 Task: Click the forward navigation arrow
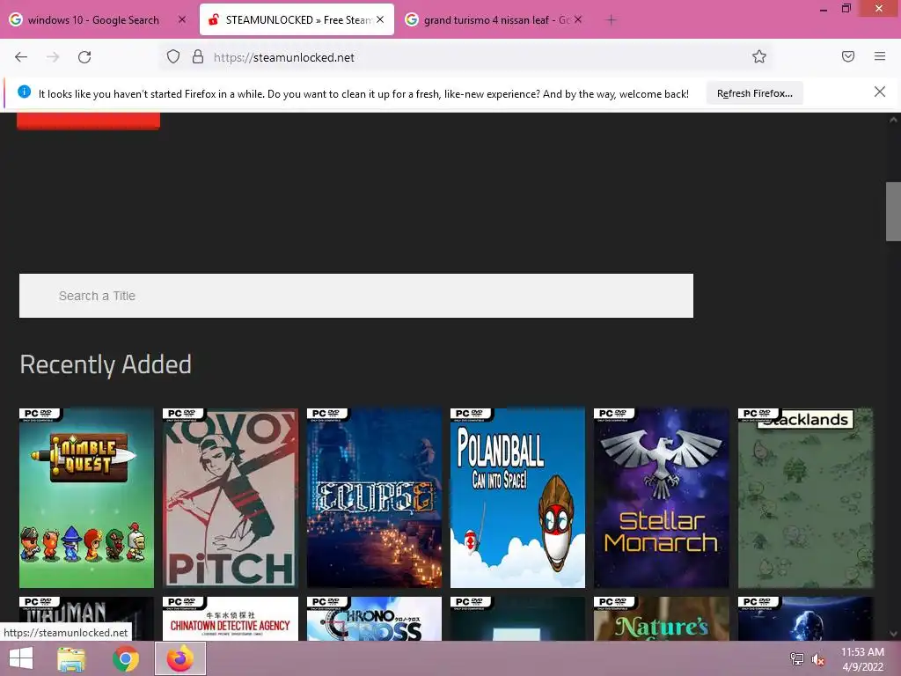tap(53, 57)
